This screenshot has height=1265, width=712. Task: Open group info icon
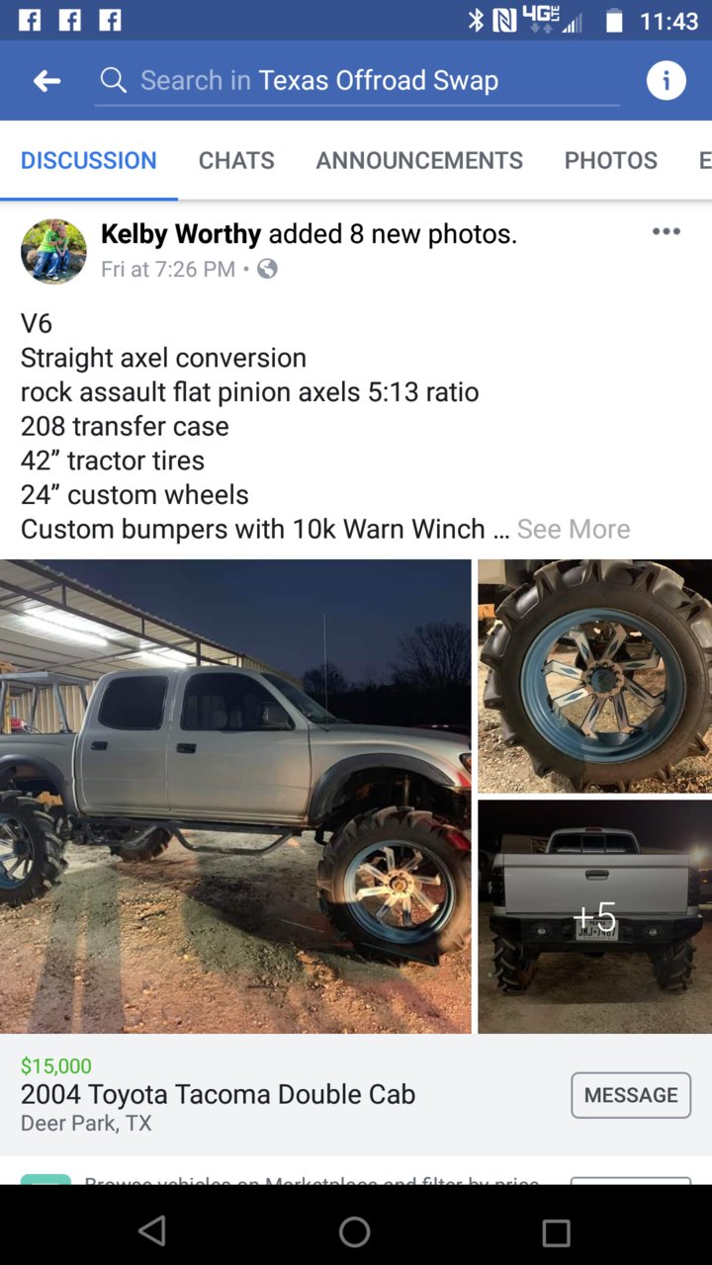(x=667, y=80)
